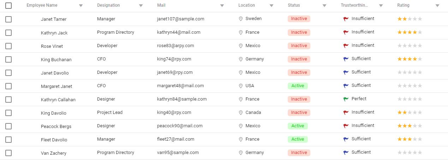The image size is (448, 160).
Task: Click location pin icon next to Canada
Action: coord(241,113)
